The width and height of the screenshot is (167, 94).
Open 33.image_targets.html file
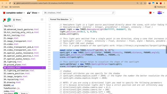15,77
